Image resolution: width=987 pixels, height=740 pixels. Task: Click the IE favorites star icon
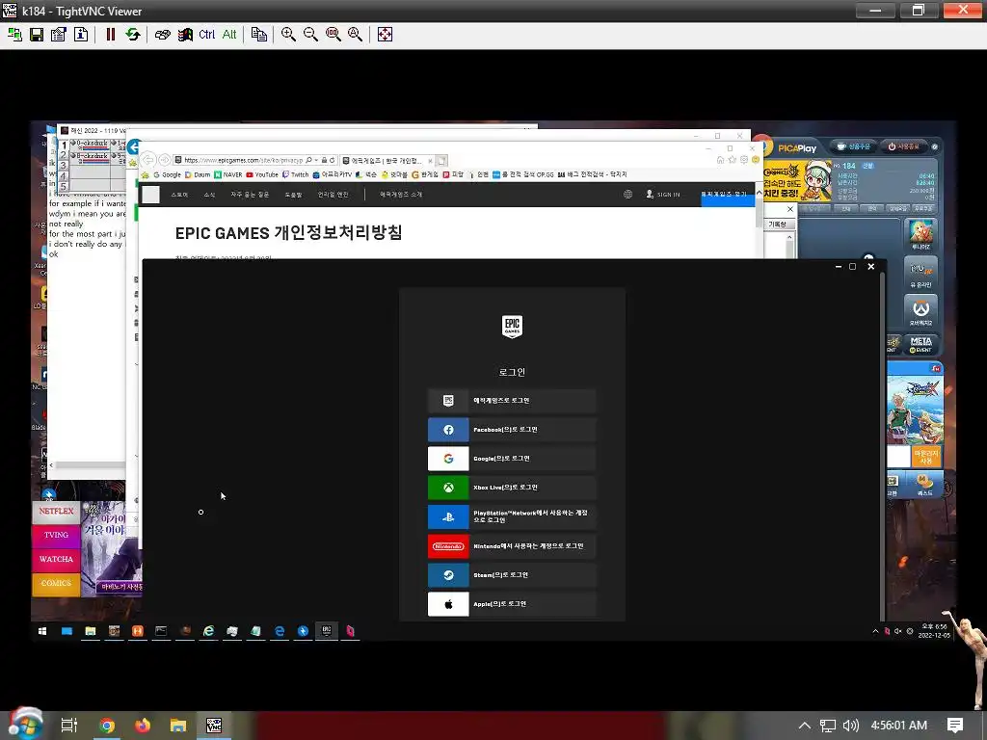point(733,160)
